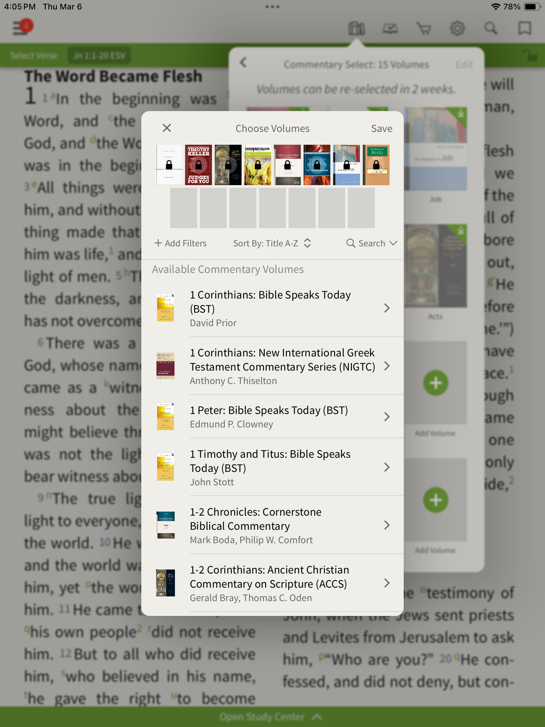Tap the bookmark icon

524,28
